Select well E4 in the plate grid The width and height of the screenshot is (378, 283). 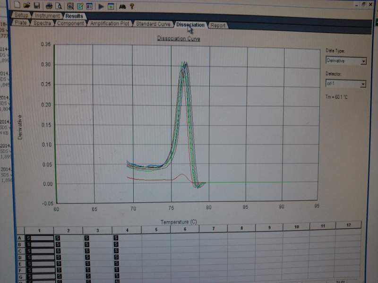click(x=128, y=263)
